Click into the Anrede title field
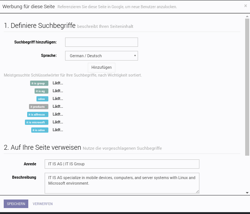 click(122, 164)
